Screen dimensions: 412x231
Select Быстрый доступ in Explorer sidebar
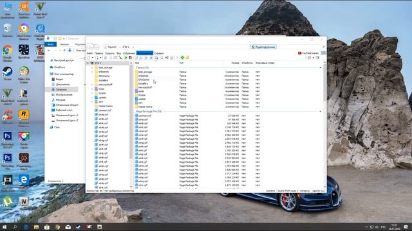62,60
